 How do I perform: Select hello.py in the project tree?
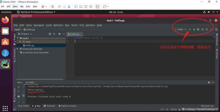[x=41, y=45]
